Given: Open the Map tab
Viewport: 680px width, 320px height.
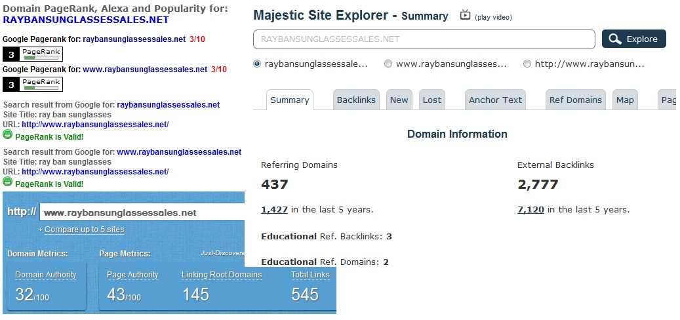Looking at the screenshot, I should 625,100.
